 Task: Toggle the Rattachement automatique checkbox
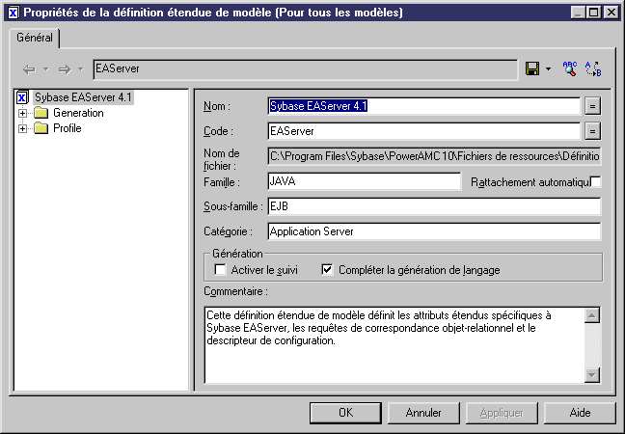pos(595,181)
